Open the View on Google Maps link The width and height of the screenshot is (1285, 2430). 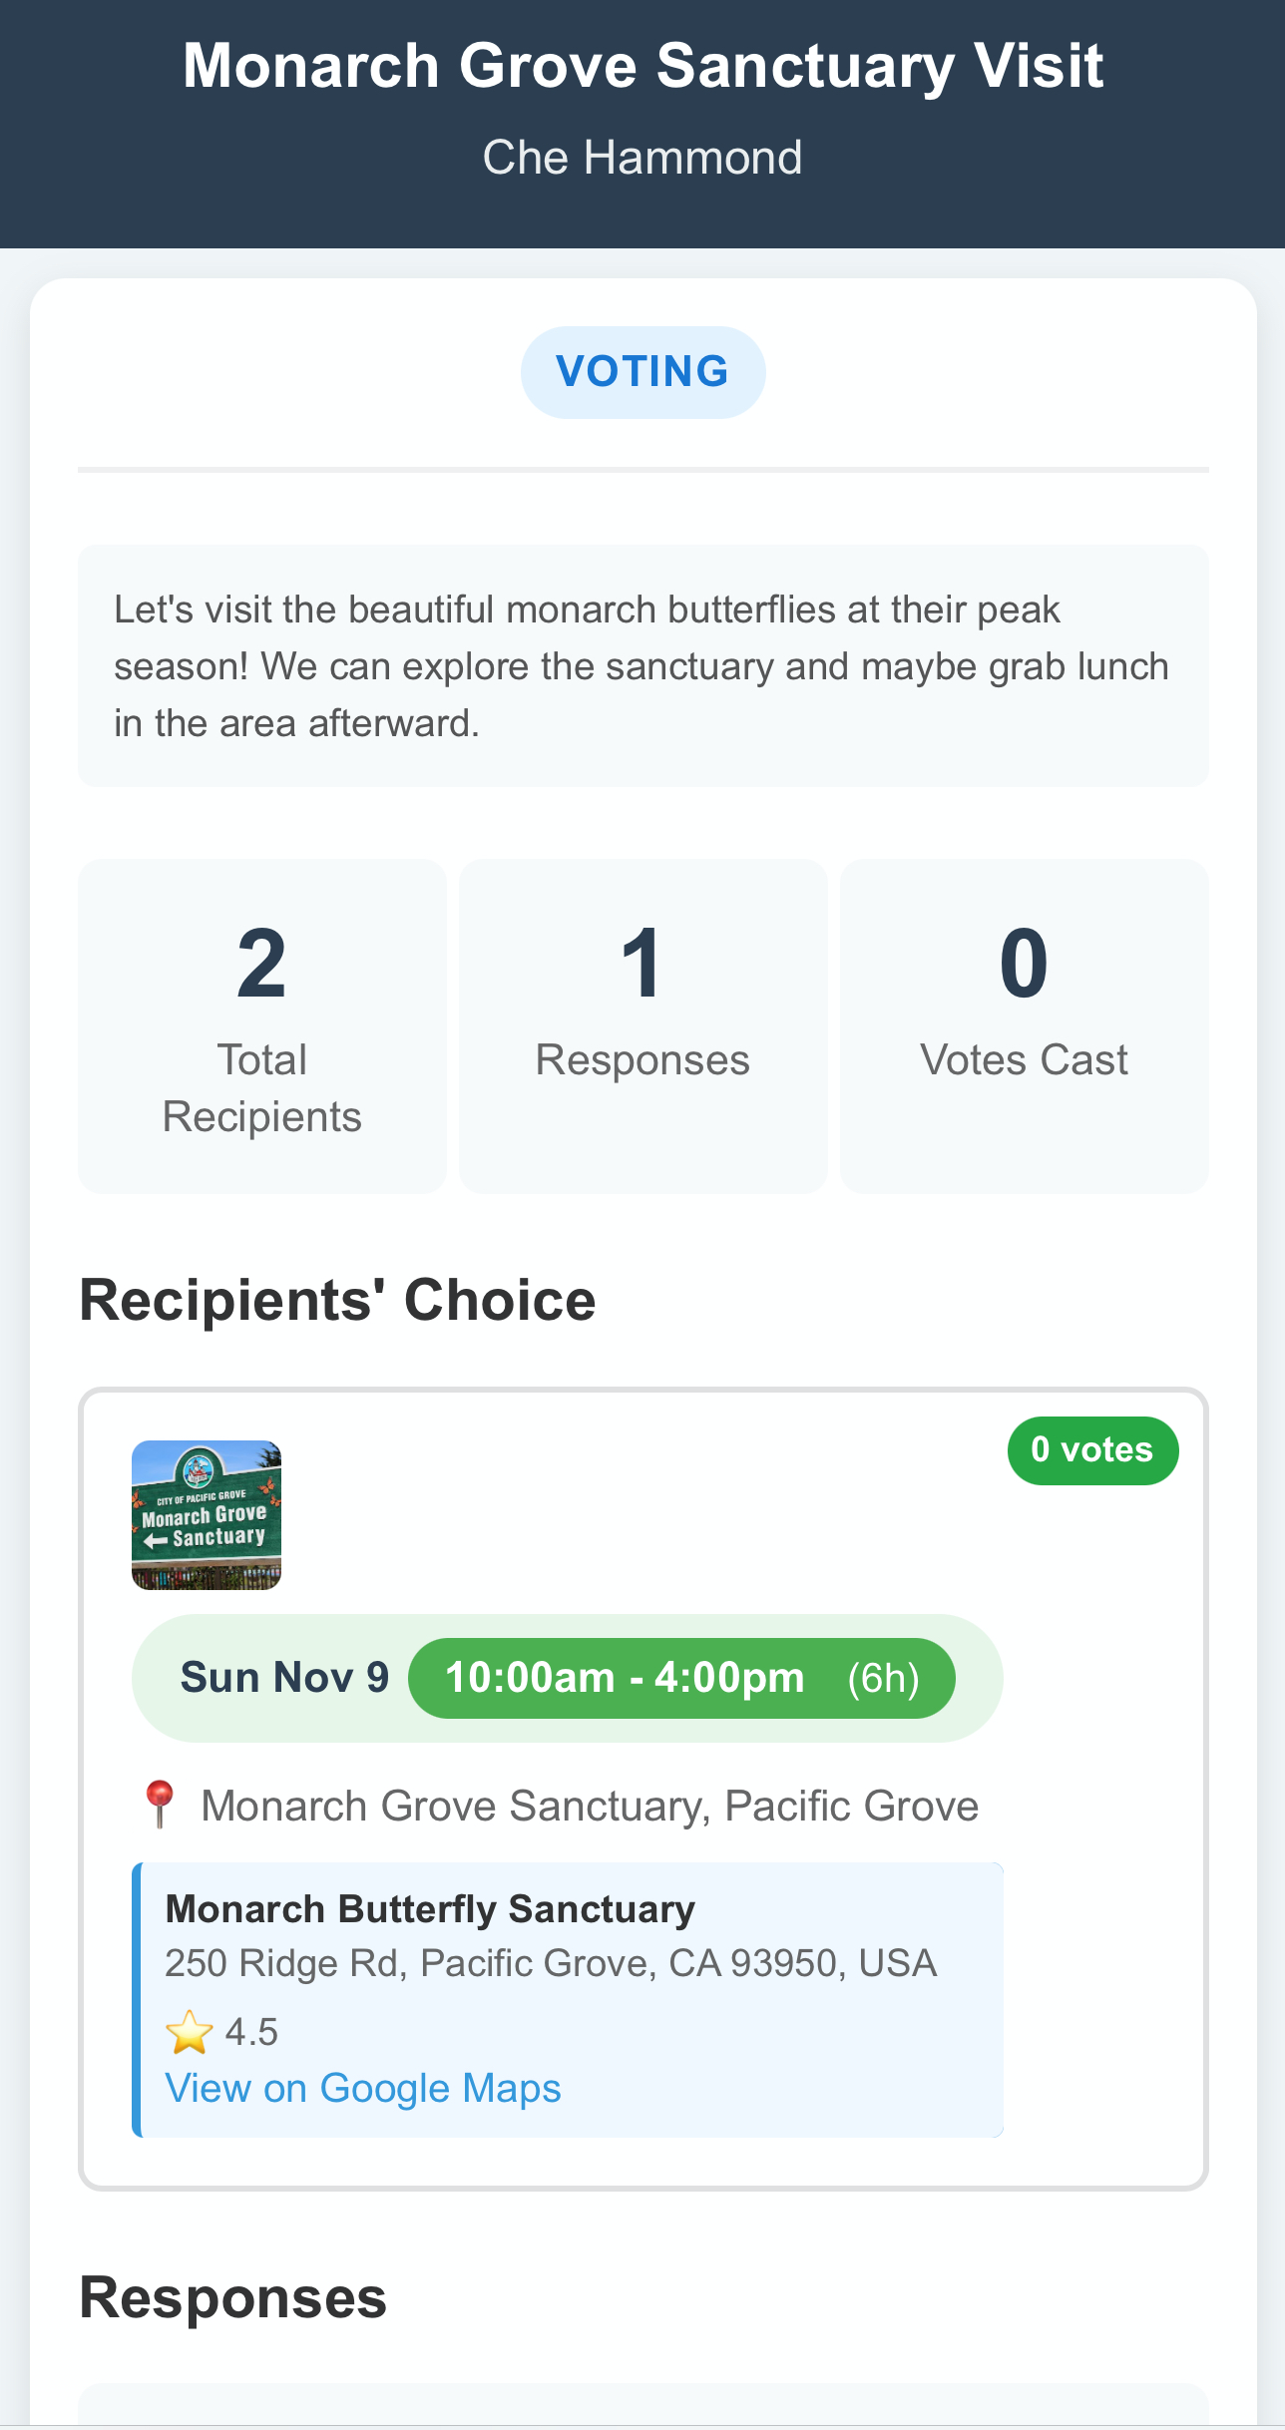pos(363,2088)
